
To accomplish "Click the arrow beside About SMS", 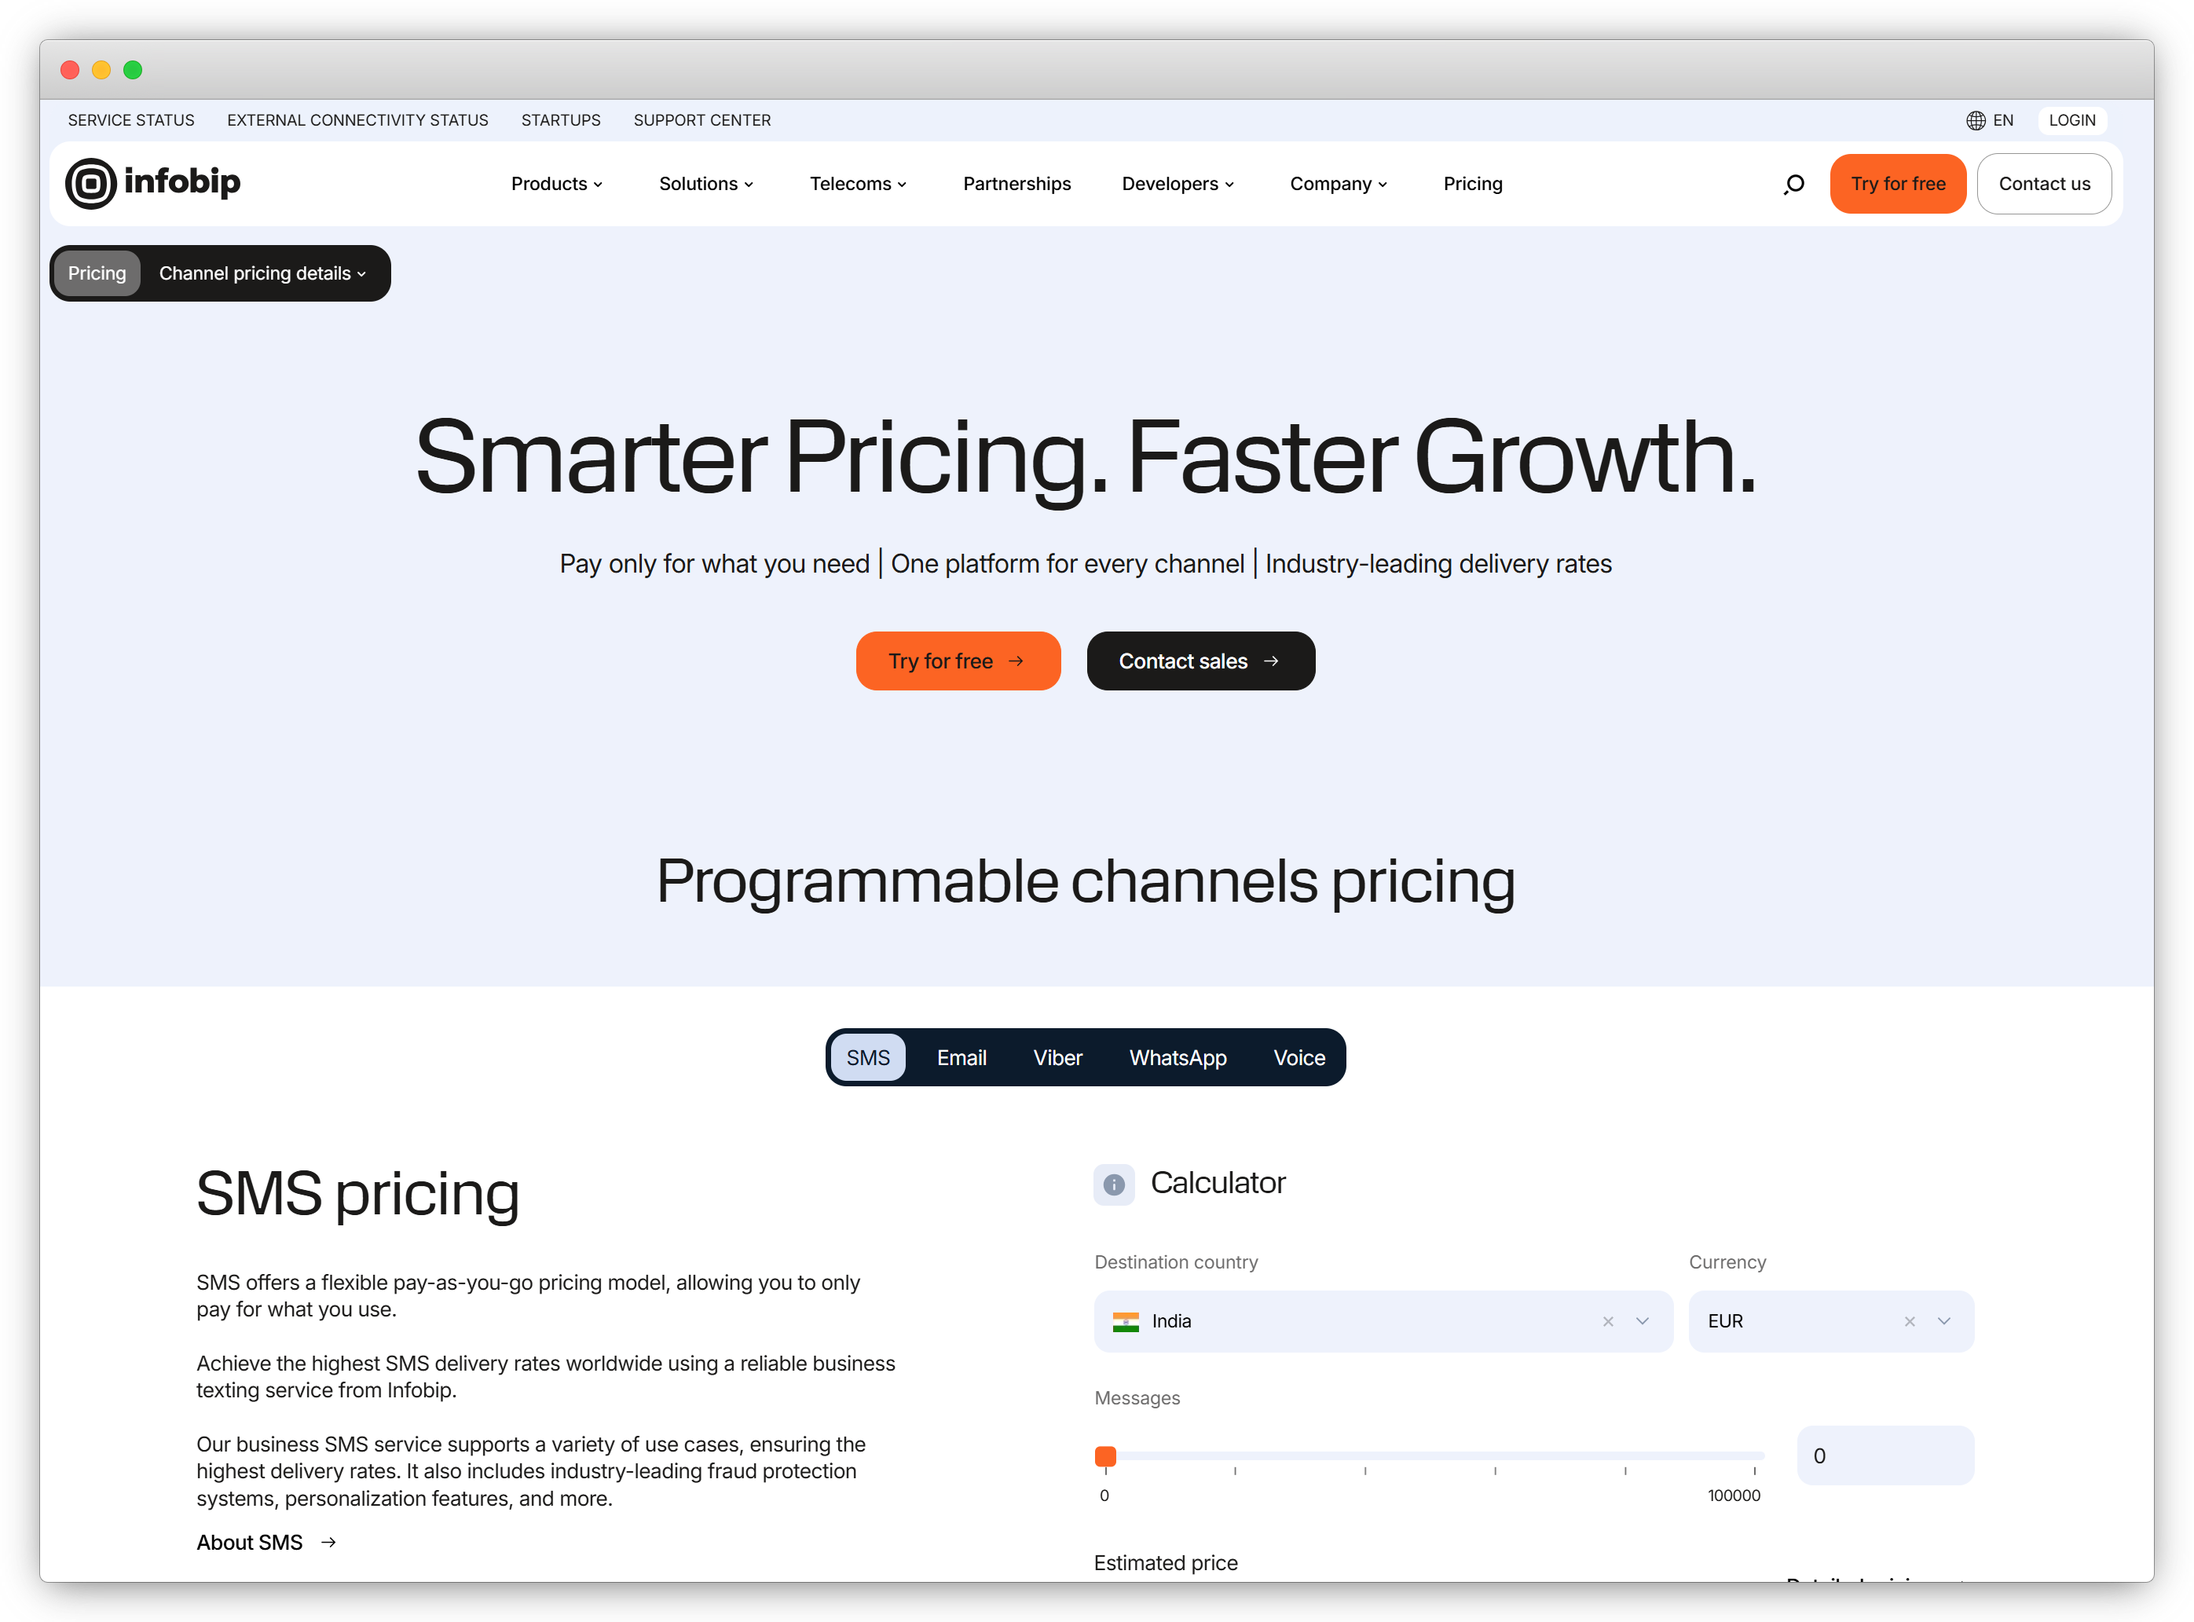I will pos(329,1541).
